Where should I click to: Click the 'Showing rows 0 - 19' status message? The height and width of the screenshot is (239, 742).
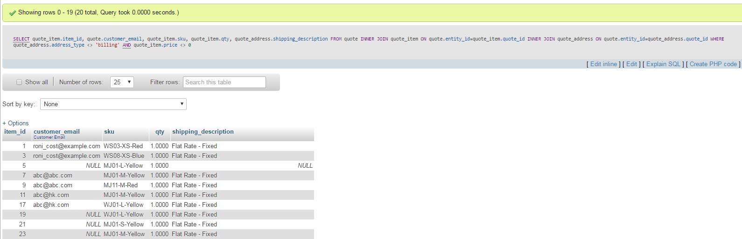98,13
